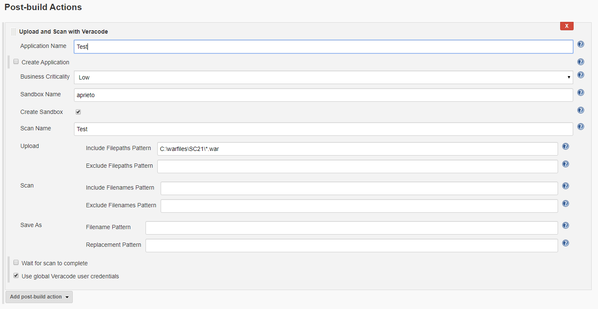Enable the Create Application checkbox

point(16,62)
